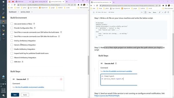The image size is (174, 98).
Task: Copy the raw file contents on GitHub
Action: (165, 12)
